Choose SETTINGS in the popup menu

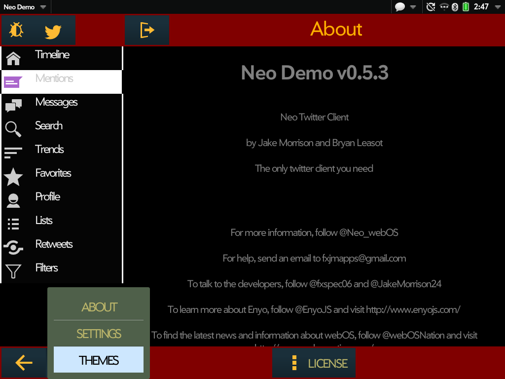(x=99, y=334)
